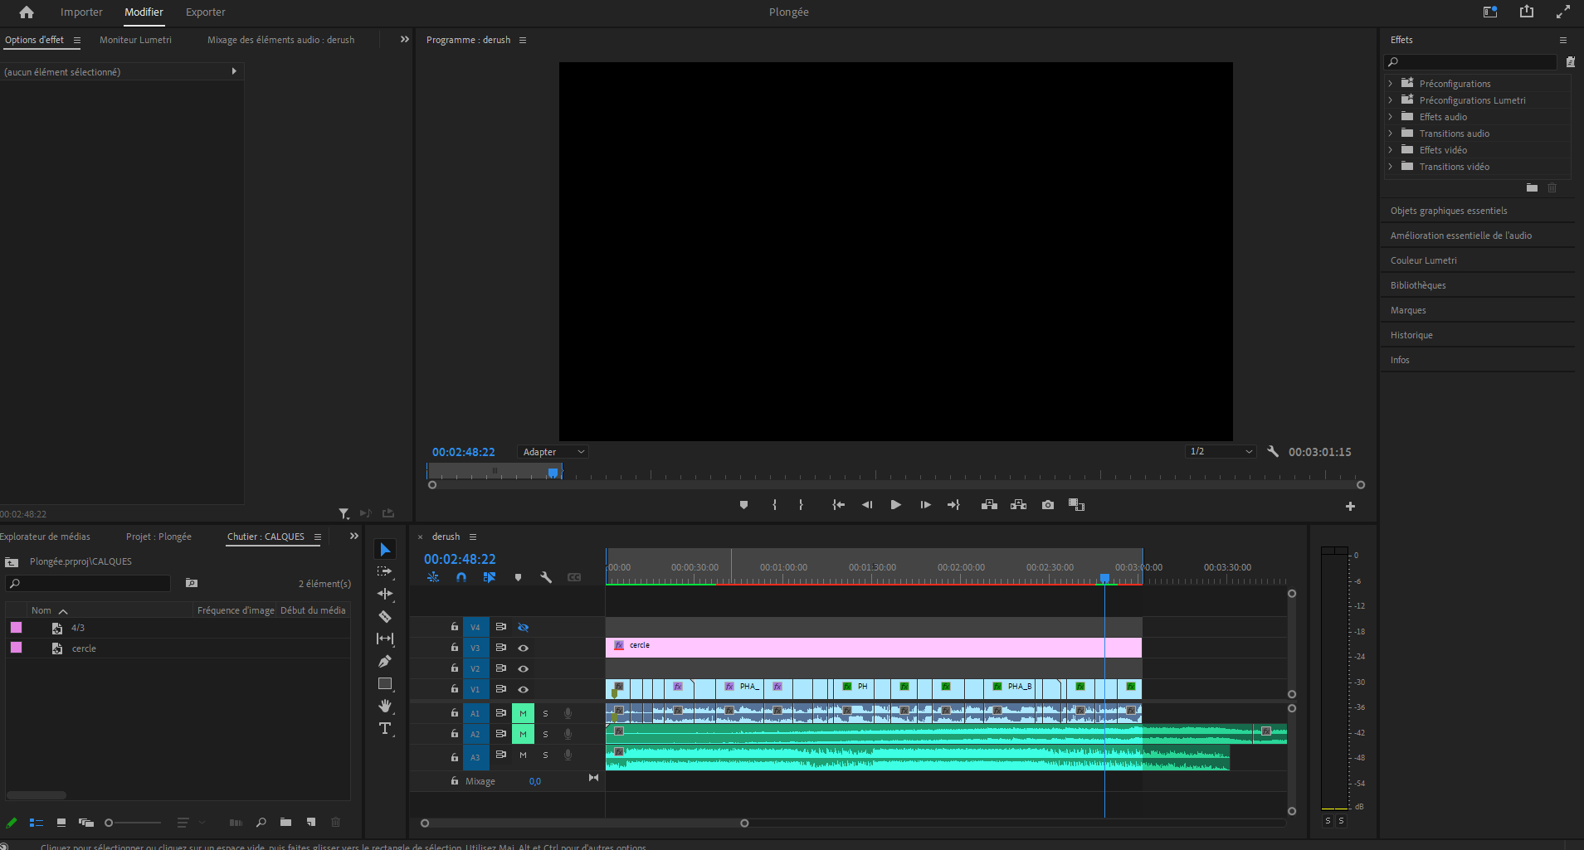The image size is (1584, 850).
Task: Click timeline playhead at 00:02:48:22
Action: coord(1104,577)
